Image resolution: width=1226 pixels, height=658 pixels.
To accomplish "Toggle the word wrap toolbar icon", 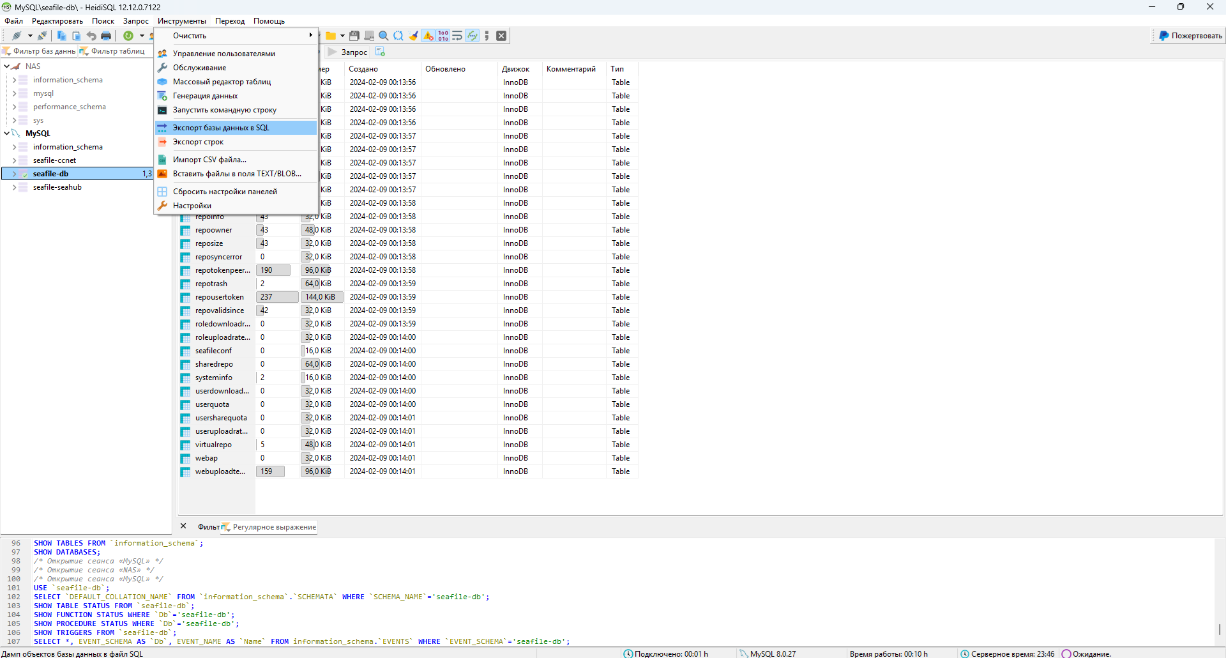I will pyautogui.click(x=457, y=36).
